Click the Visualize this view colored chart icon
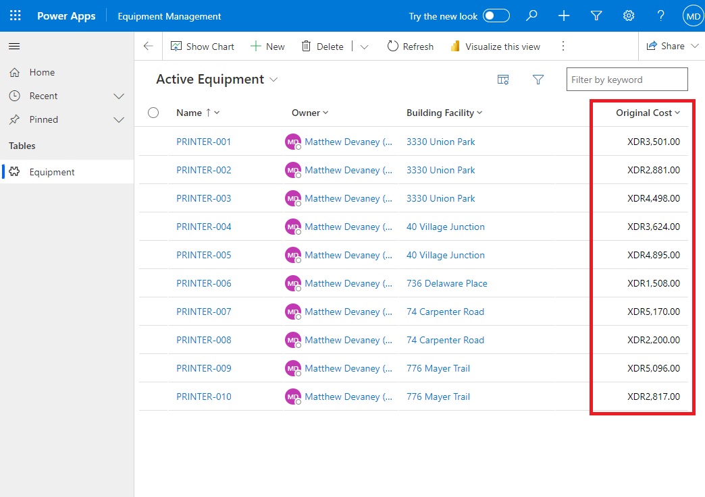This screenshot has height=497, width=705. coord(454,47)
